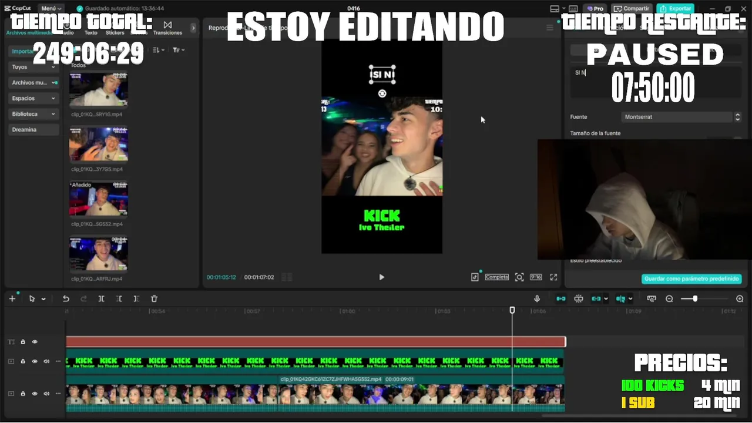The height and width of the screenshot is (423, 752).
Task: Expand the Espacios section
Action: coord(33,99)
